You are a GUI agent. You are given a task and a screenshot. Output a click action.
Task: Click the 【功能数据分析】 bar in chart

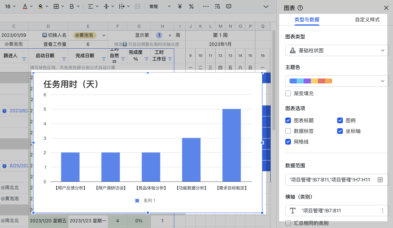[191, 160]
